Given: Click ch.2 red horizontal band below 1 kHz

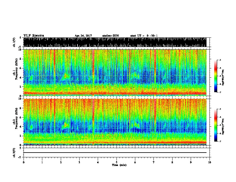Looking at the screenshot, I should (x=115, y=142).
